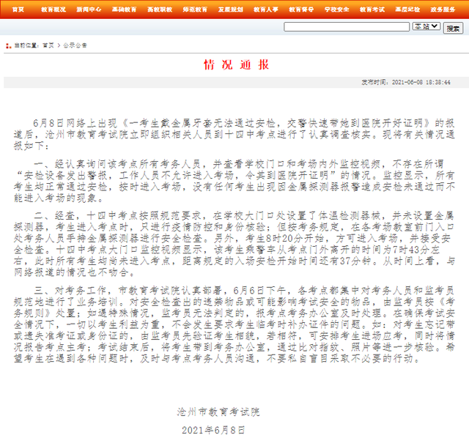Image resolution: width=469 pixels, height=443 pixels.
Task: Expand the 本站 search scope dropdown
Action: 426,27
